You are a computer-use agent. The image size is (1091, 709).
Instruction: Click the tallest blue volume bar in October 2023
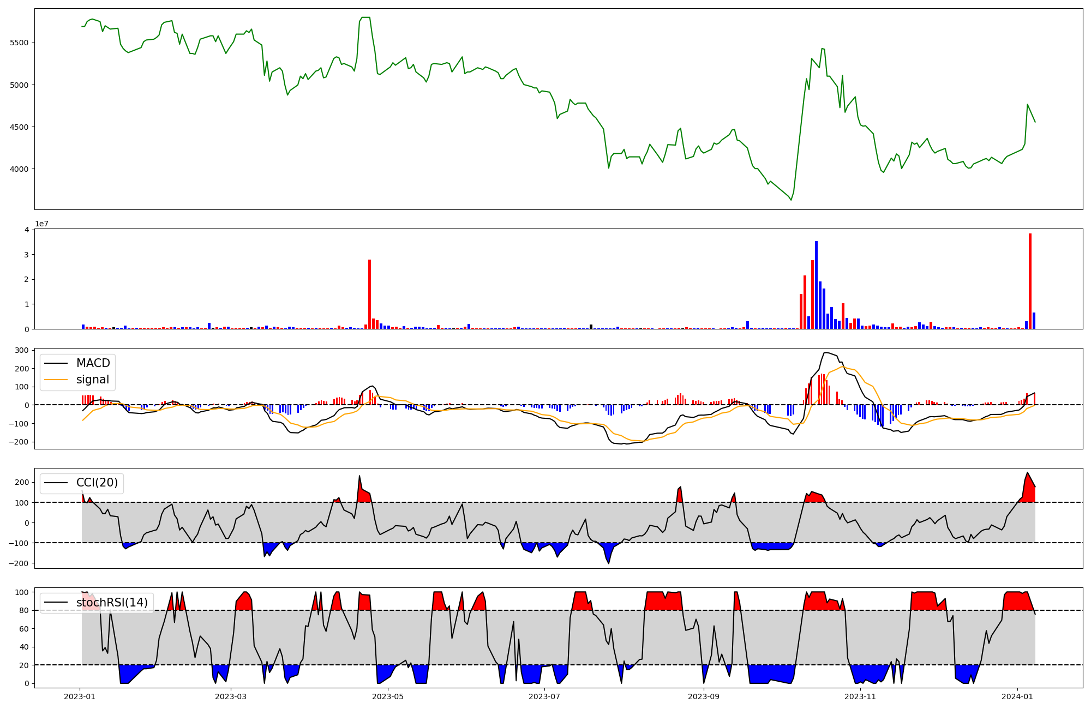tap(816, 285)
